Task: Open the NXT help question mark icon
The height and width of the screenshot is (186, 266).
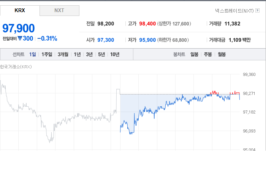Action: click(257, 11)
